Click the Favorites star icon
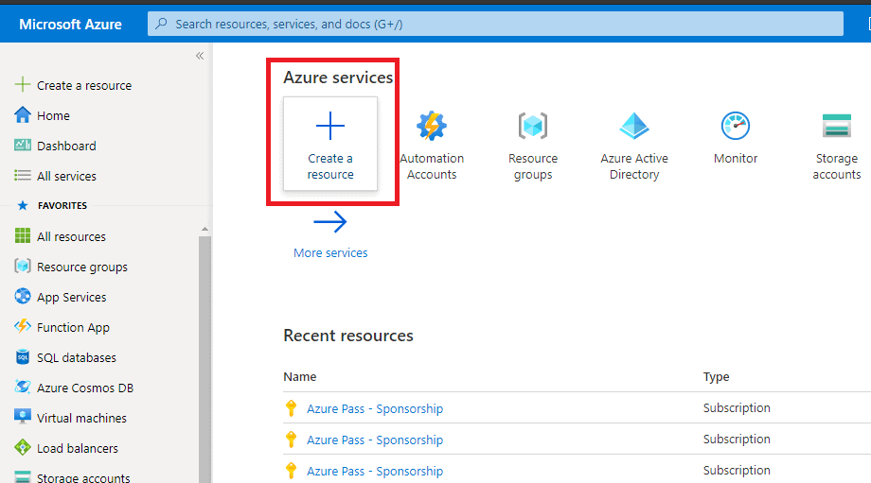Screen dimensions: 871x483 22,206
